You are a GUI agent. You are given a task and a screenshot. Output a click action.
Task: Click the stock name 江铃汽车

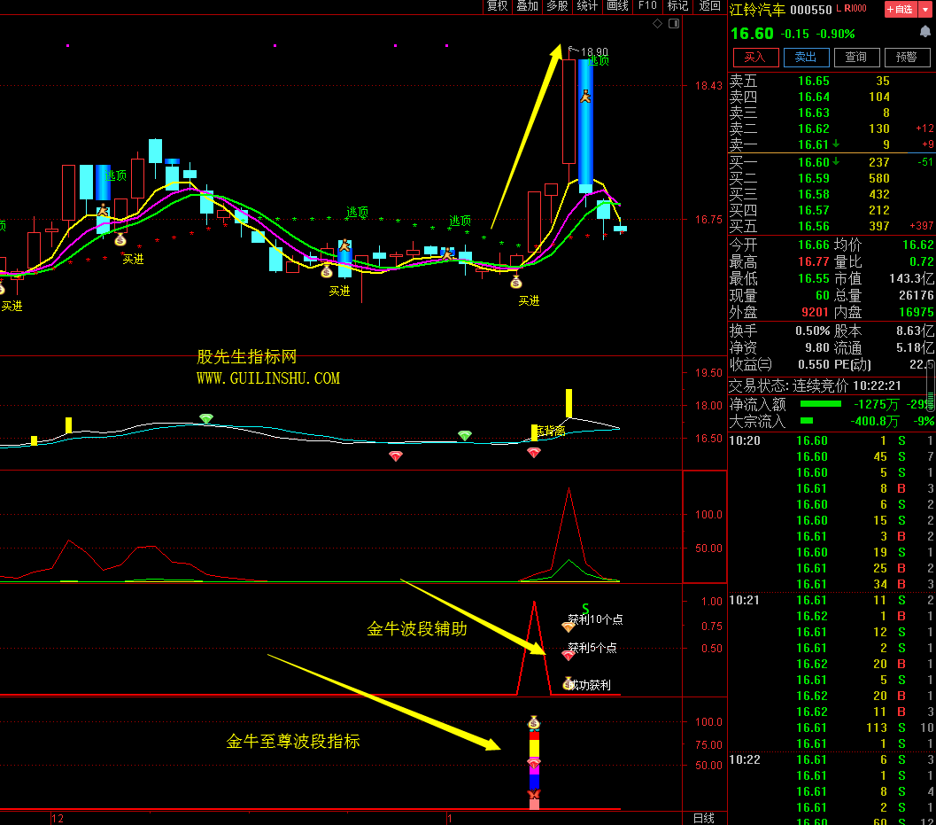(x=757, y=10)
